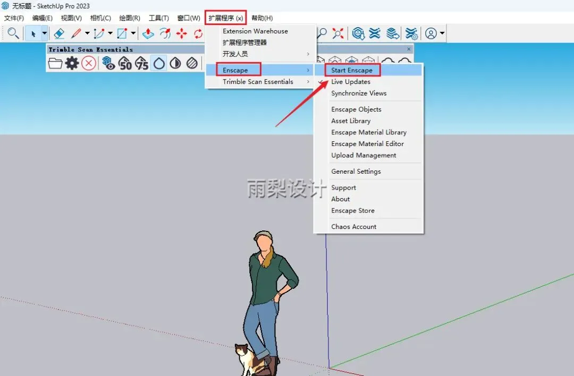The image size is (574, 376).
Task: Set point cloud density to 50
Action: 125,63
